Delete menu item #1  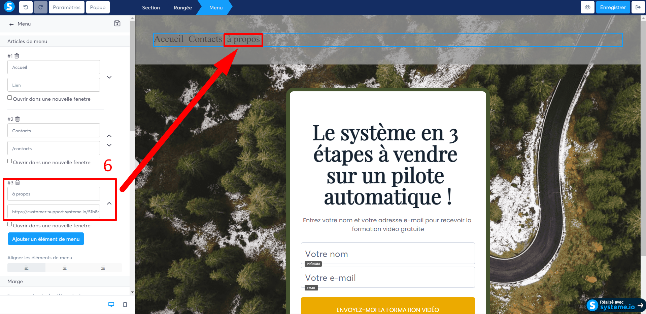(17, 56)
